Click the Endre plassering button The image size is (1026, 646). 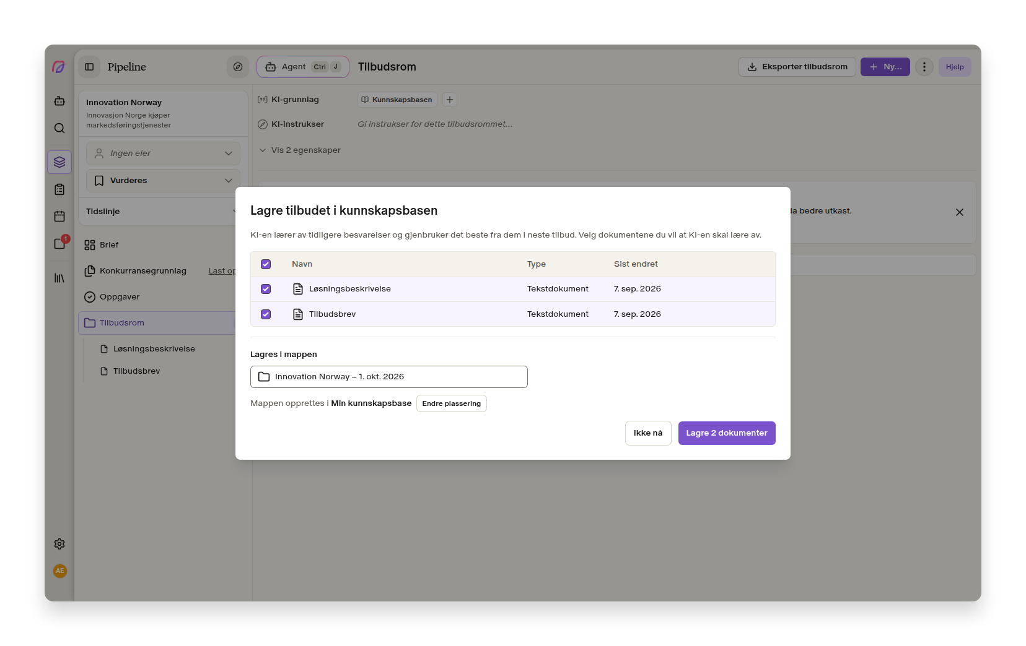[452, 403]
